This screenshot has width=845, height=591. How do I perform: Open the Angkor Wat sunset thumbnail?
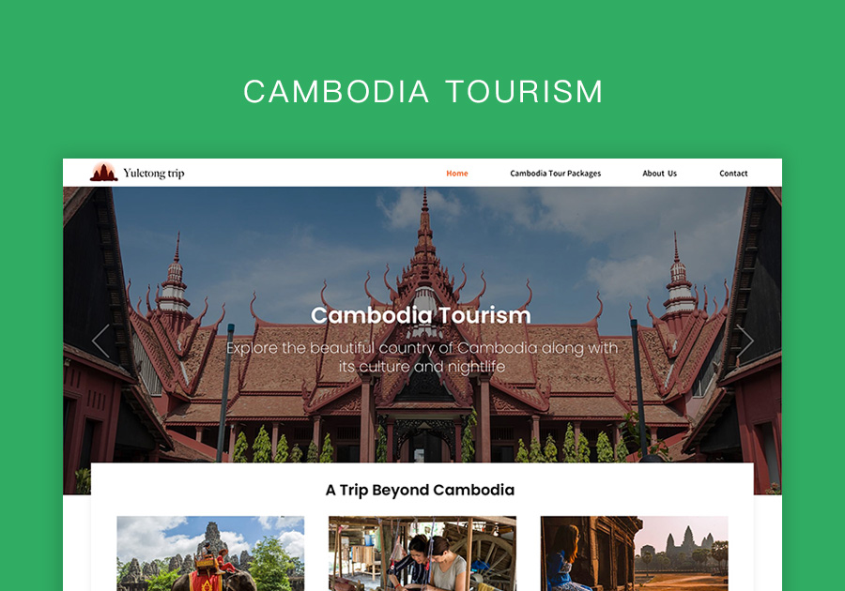click(635, 553)
